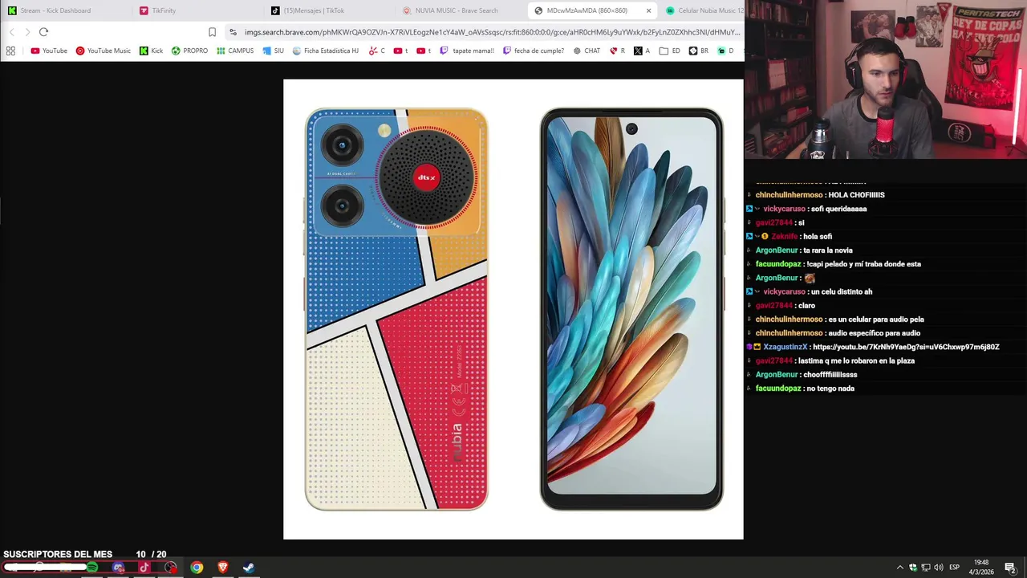Viewport: 1027px width, 578px height.
Task: Open Google Chrome from the taskbar
Action: (x=197, y=568)
